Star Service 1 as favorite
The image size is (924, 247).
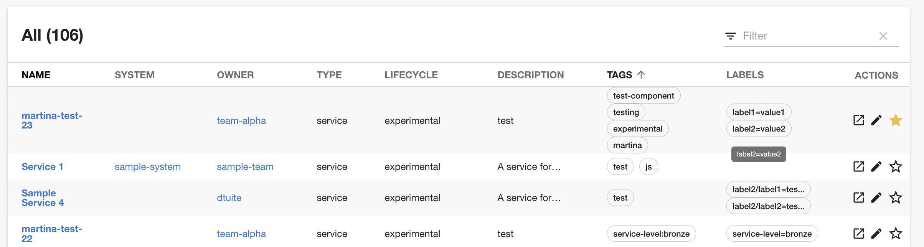[x=896, y=166]
